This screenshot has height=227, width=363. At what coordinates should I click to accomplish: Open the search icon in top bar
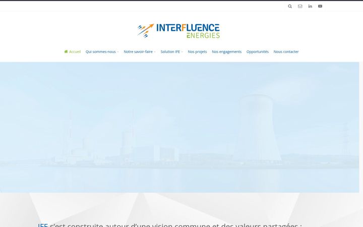point(290,6)
